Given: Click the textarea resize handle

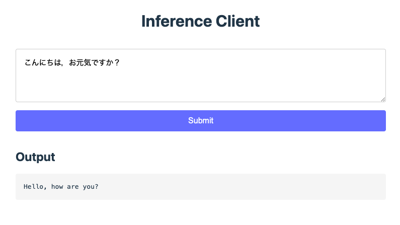Looking at the screenshot, I should [383, 99].
